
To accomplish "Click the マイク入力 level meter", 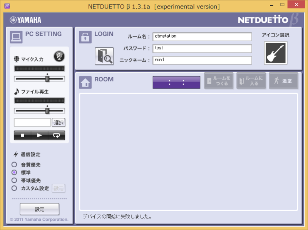I will click(x=39, y=68).
